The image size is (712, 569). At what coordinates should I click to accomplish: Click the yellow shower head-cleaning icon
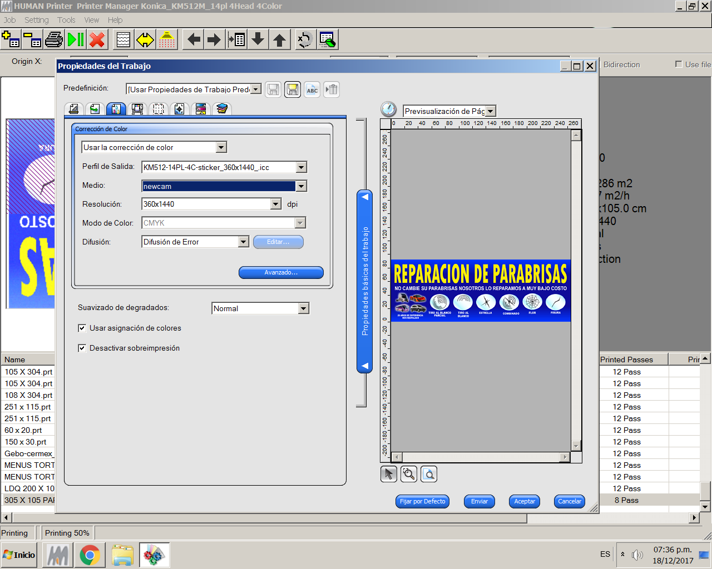(167, 40)
